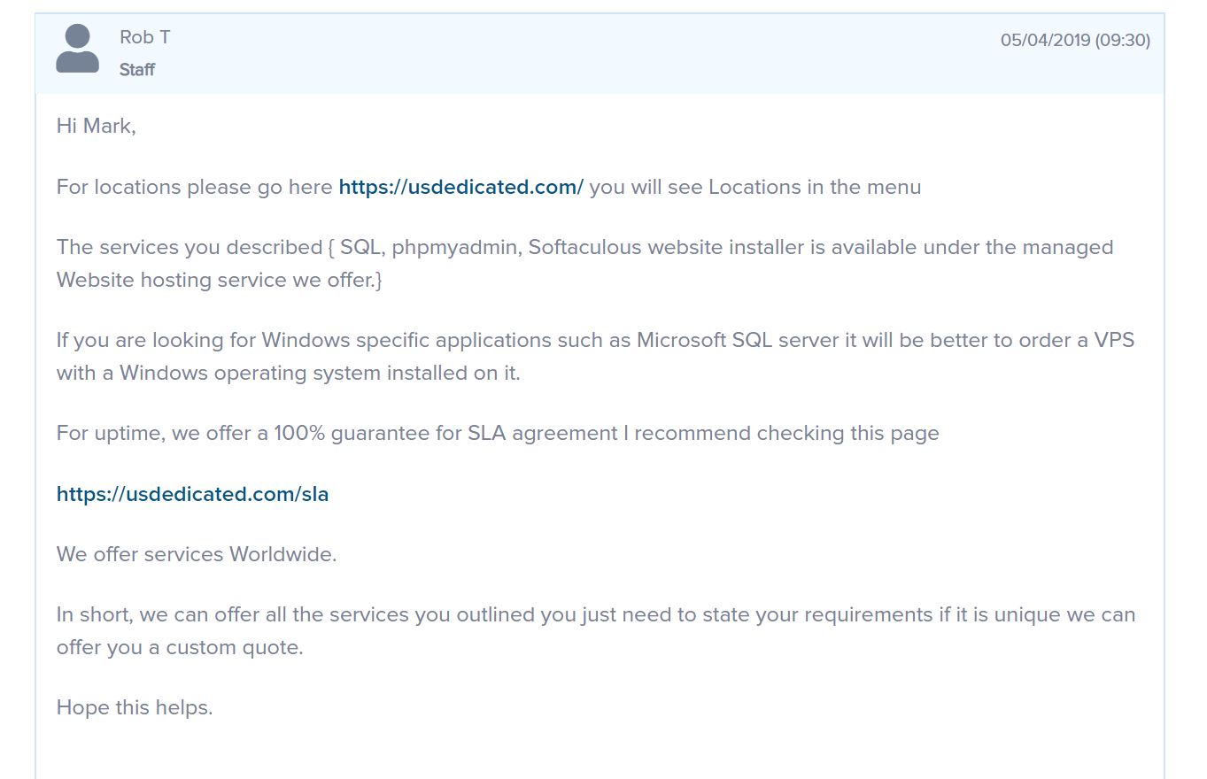This screenshot has width=1207, height=779.
Task: Click the closing line Hope this helps.
Action: point(135,707)
